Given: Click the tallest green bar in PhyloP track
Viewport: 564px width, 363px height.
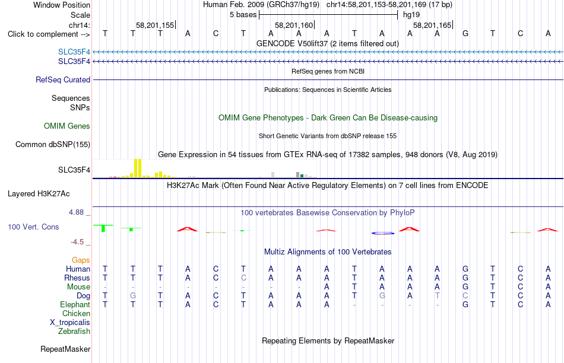Looking at the screenshot, I should pyautogui.click(x=103, y=228).
